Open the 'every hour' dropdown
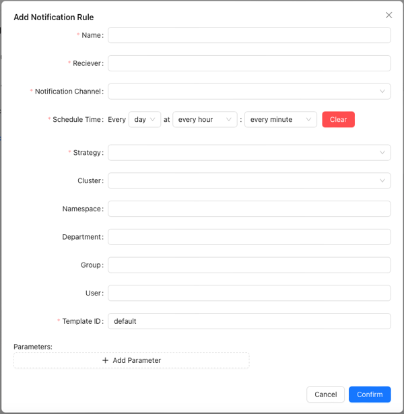 click(x=205, y=119)
